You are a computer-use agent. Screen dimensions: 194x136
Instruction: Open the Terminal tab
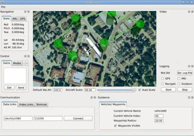[41, 104]
